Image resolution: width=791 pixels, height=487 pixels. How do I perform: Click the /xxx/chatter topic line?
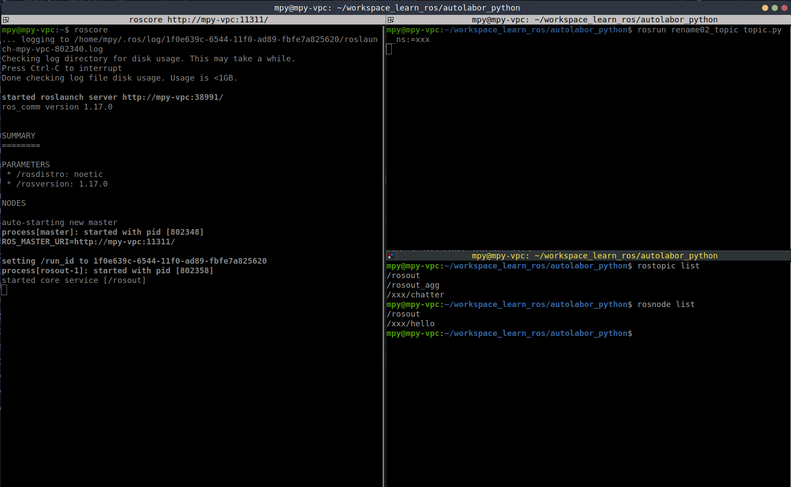[415, 295]
